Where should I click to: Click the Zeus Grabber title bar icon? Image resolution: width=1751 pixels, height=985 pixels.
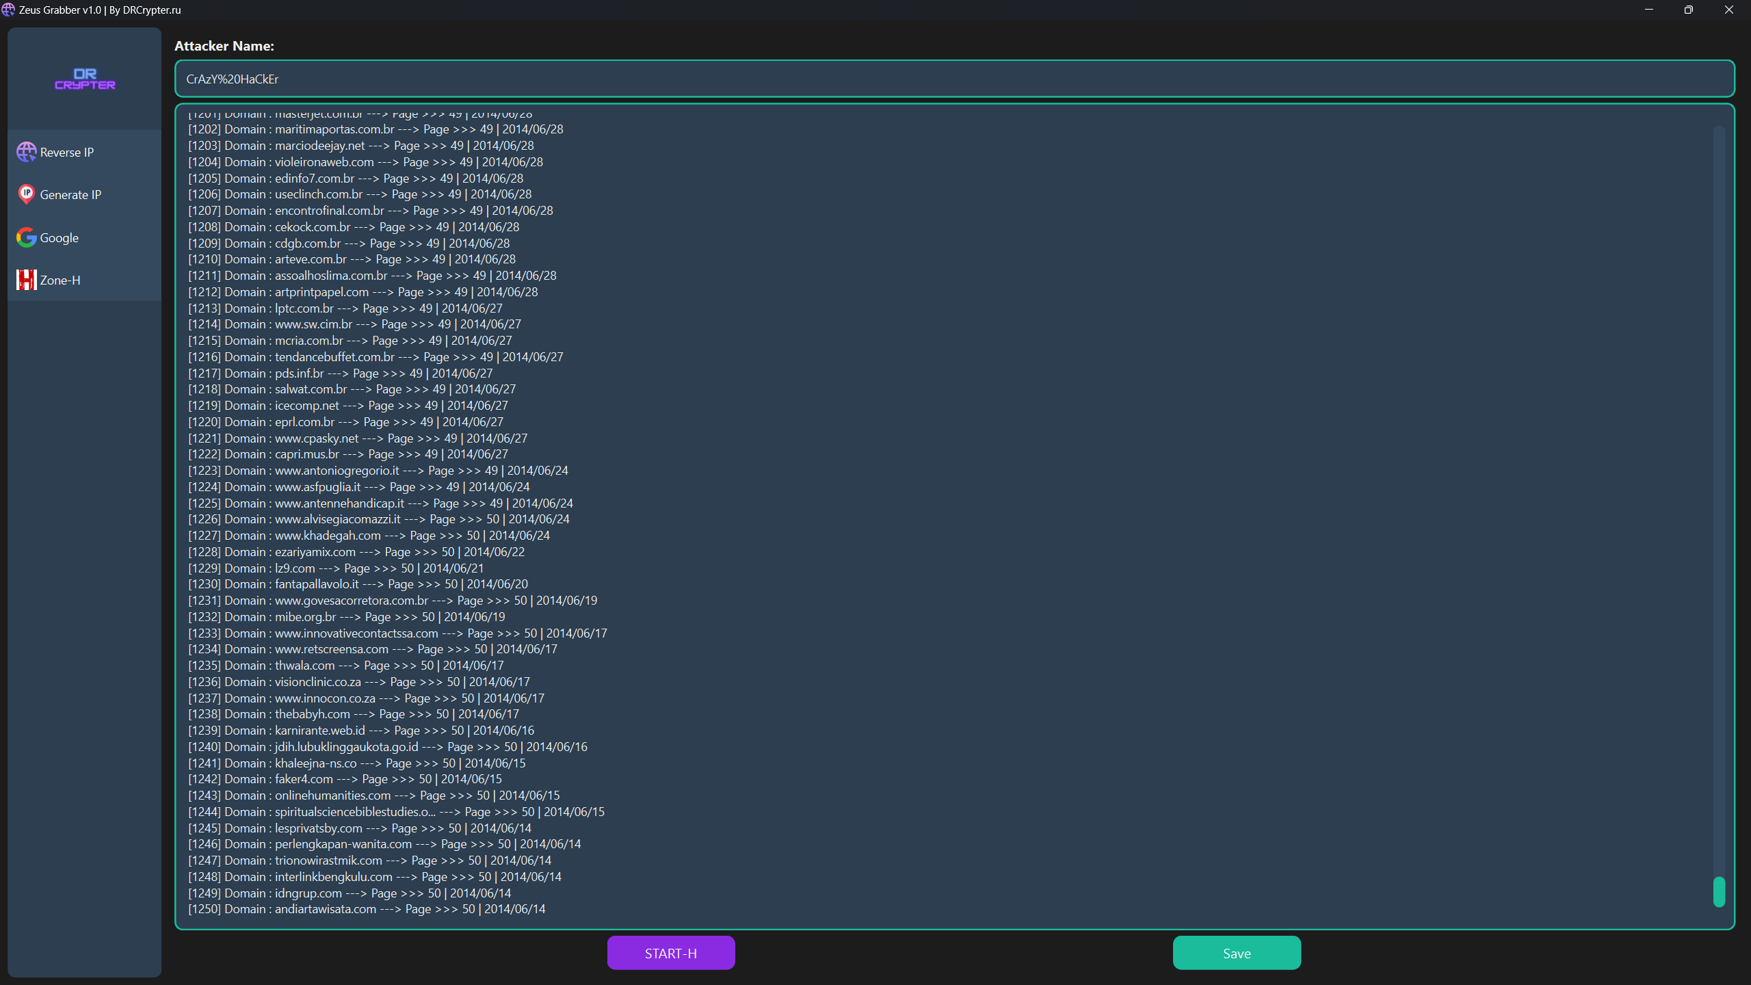click(x=9, y=10)
